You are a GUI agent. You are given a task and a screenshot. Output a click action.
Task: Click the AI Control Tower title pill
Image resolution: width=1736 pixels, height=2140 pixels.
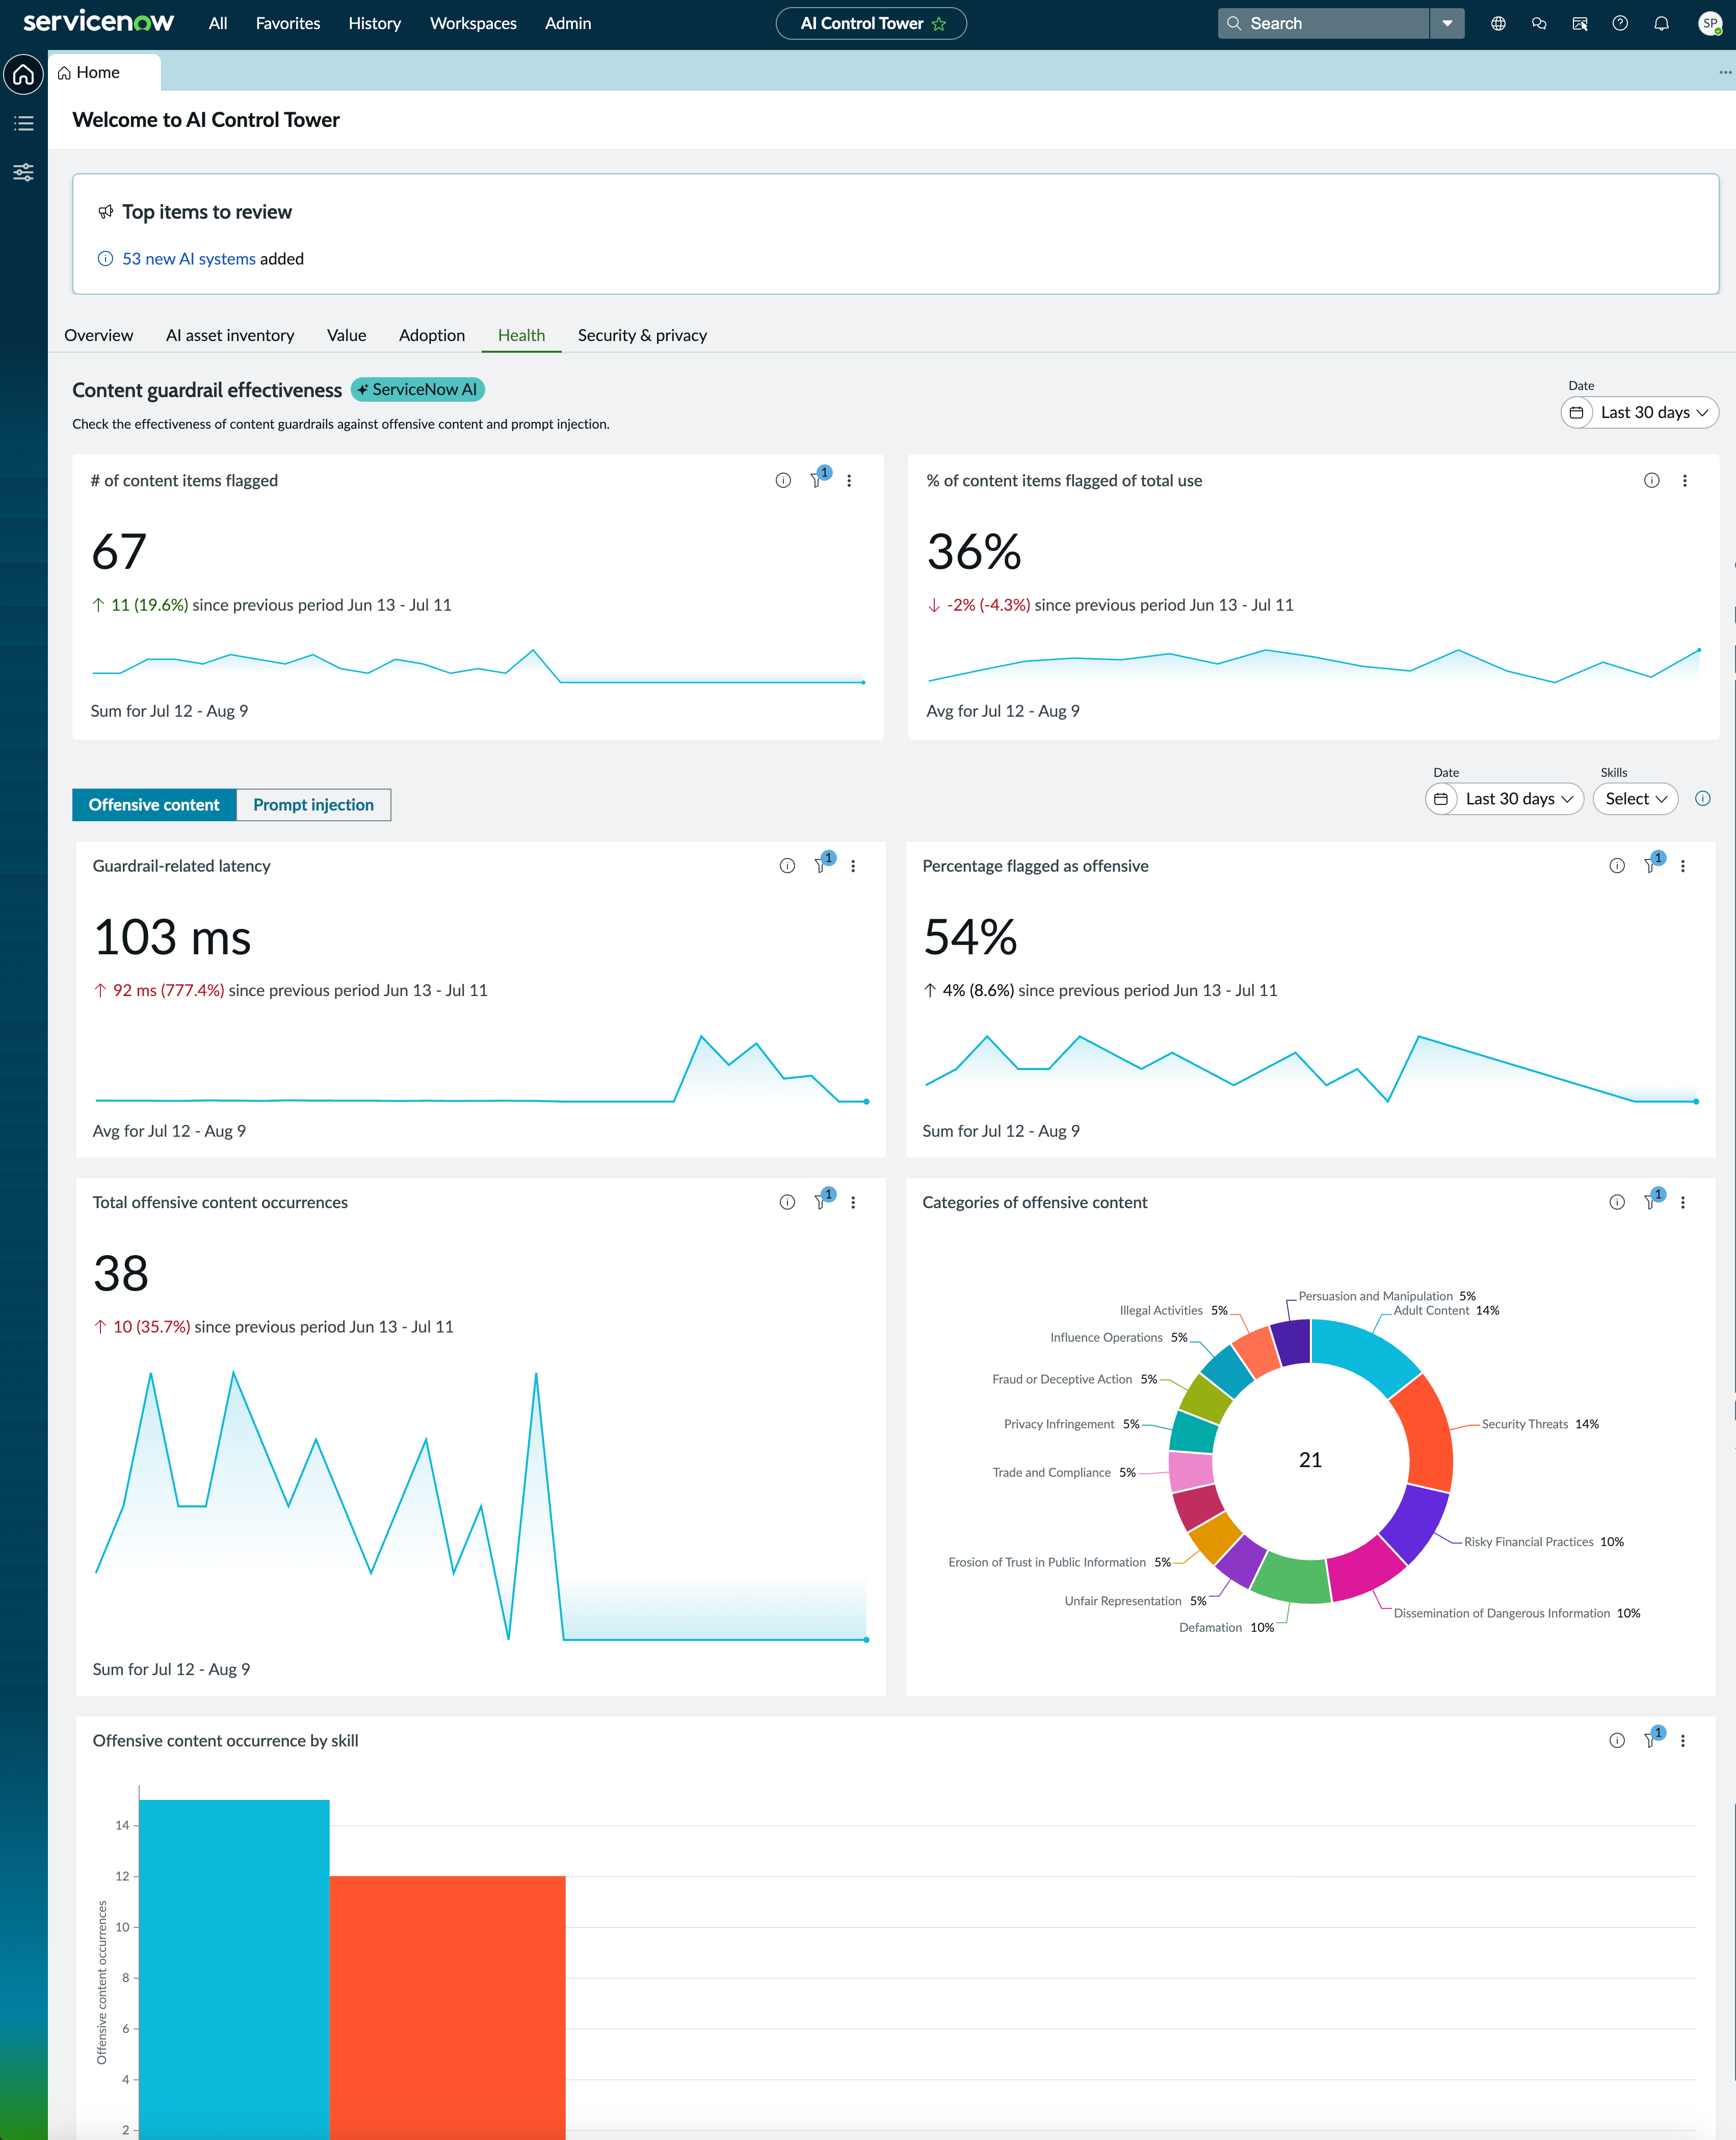871,23
